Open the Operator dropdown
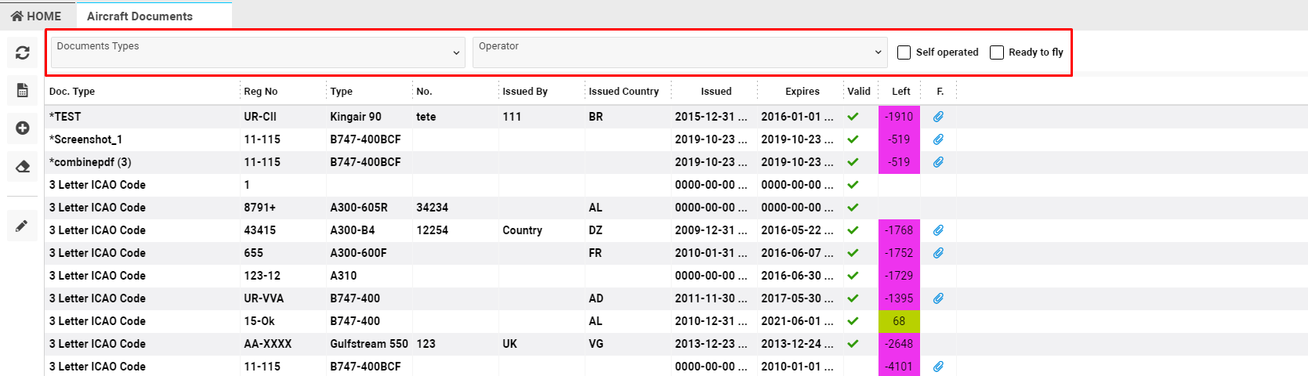 (679, 52)
